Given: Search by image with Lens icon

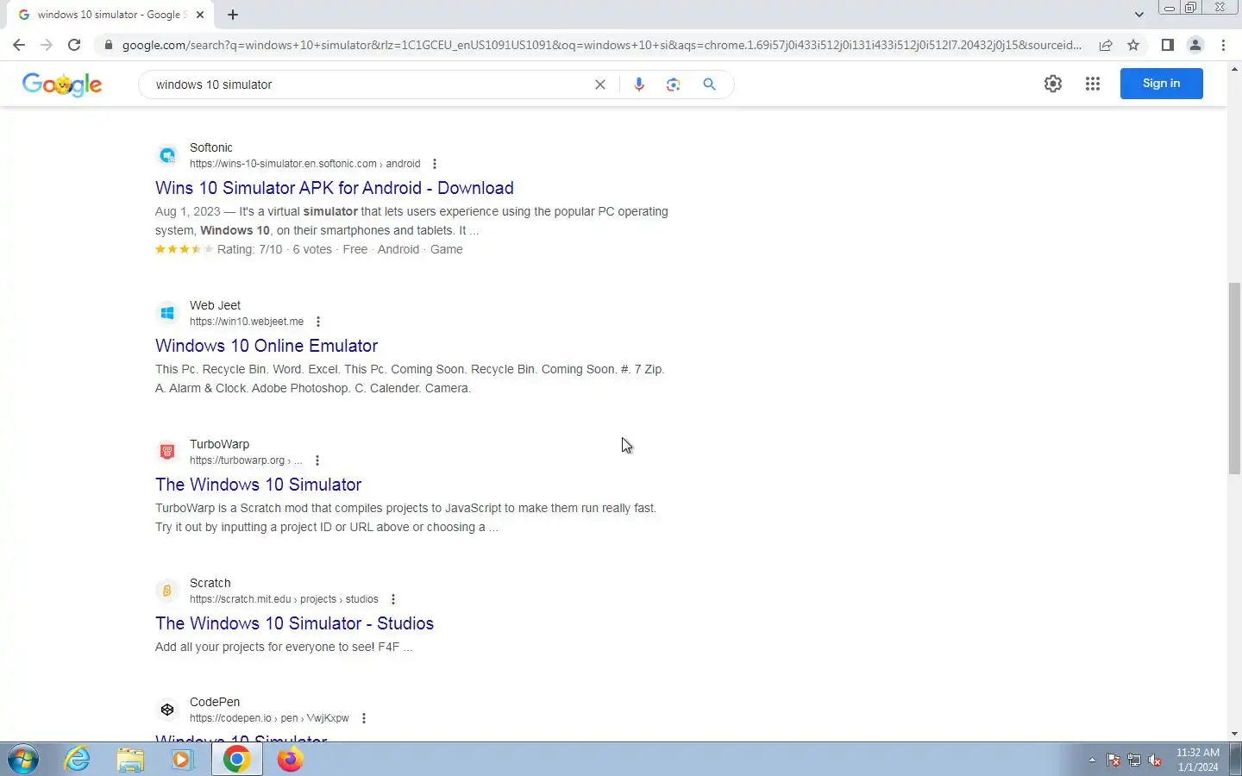Looking at the screenshot, I should click(x=674, y=84).
